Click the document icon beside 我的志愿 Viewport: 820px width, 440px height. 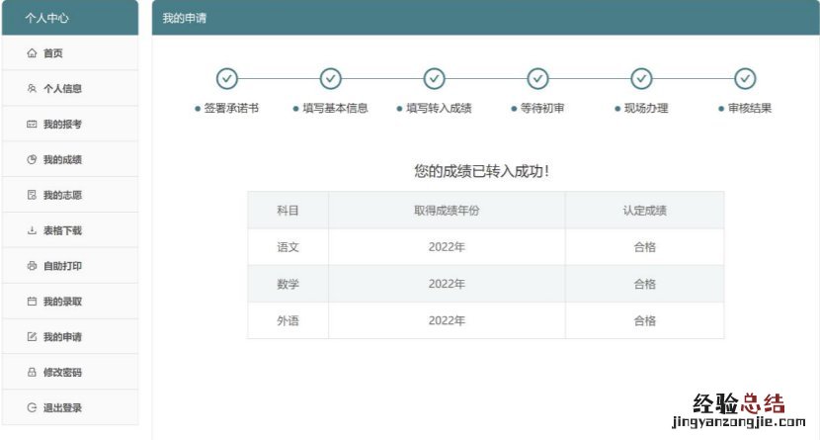point(32,195)
